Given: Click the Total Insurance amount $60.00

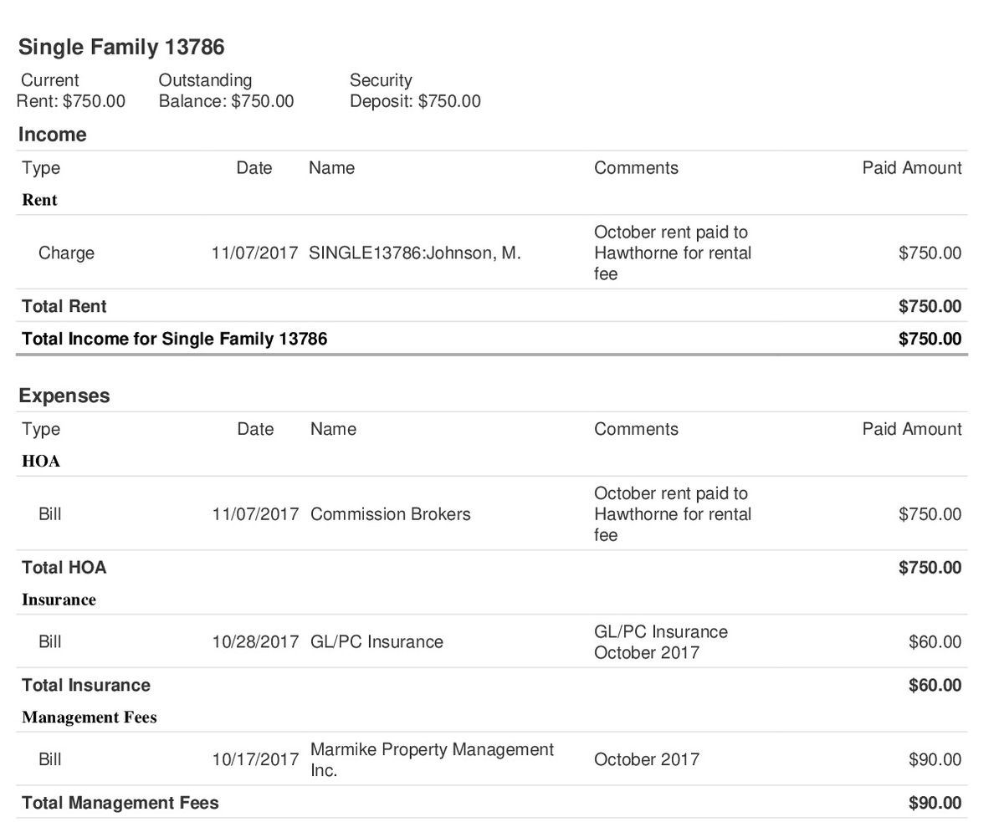Looking at the screenshot, I should (x=935, y=686).
